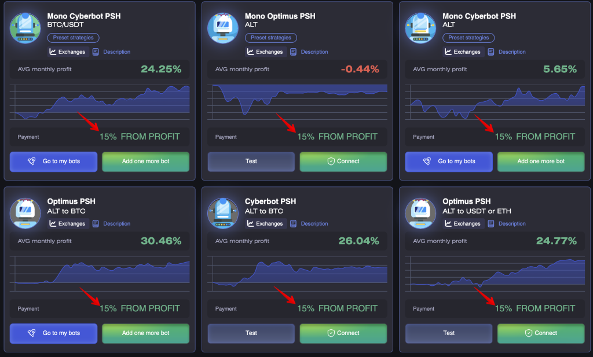This screenshot has width=593, height=357.
Task: Click the Optimus PSH ALT to USDT or ETH avatar
Action: (420, 214)
